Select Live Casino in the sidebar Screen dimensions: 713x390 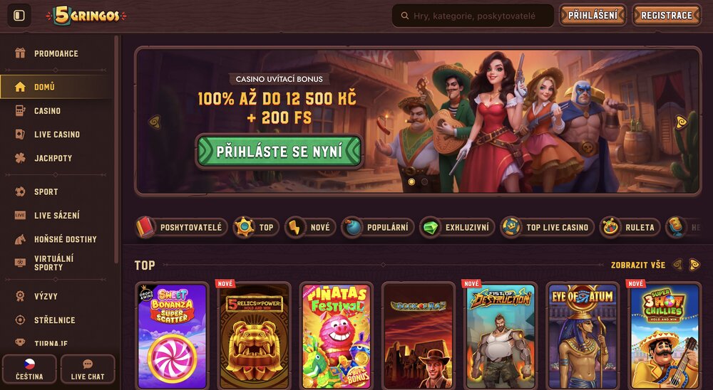(x=56, y=135)
